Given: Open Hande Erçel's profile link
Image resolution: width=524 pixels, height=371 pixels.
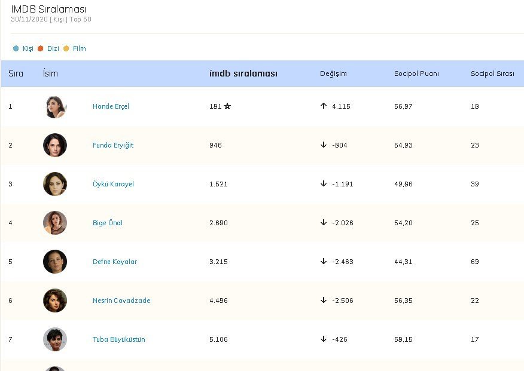Looking at the screenshot, I should pyautogui.click(x=111, y=106).
